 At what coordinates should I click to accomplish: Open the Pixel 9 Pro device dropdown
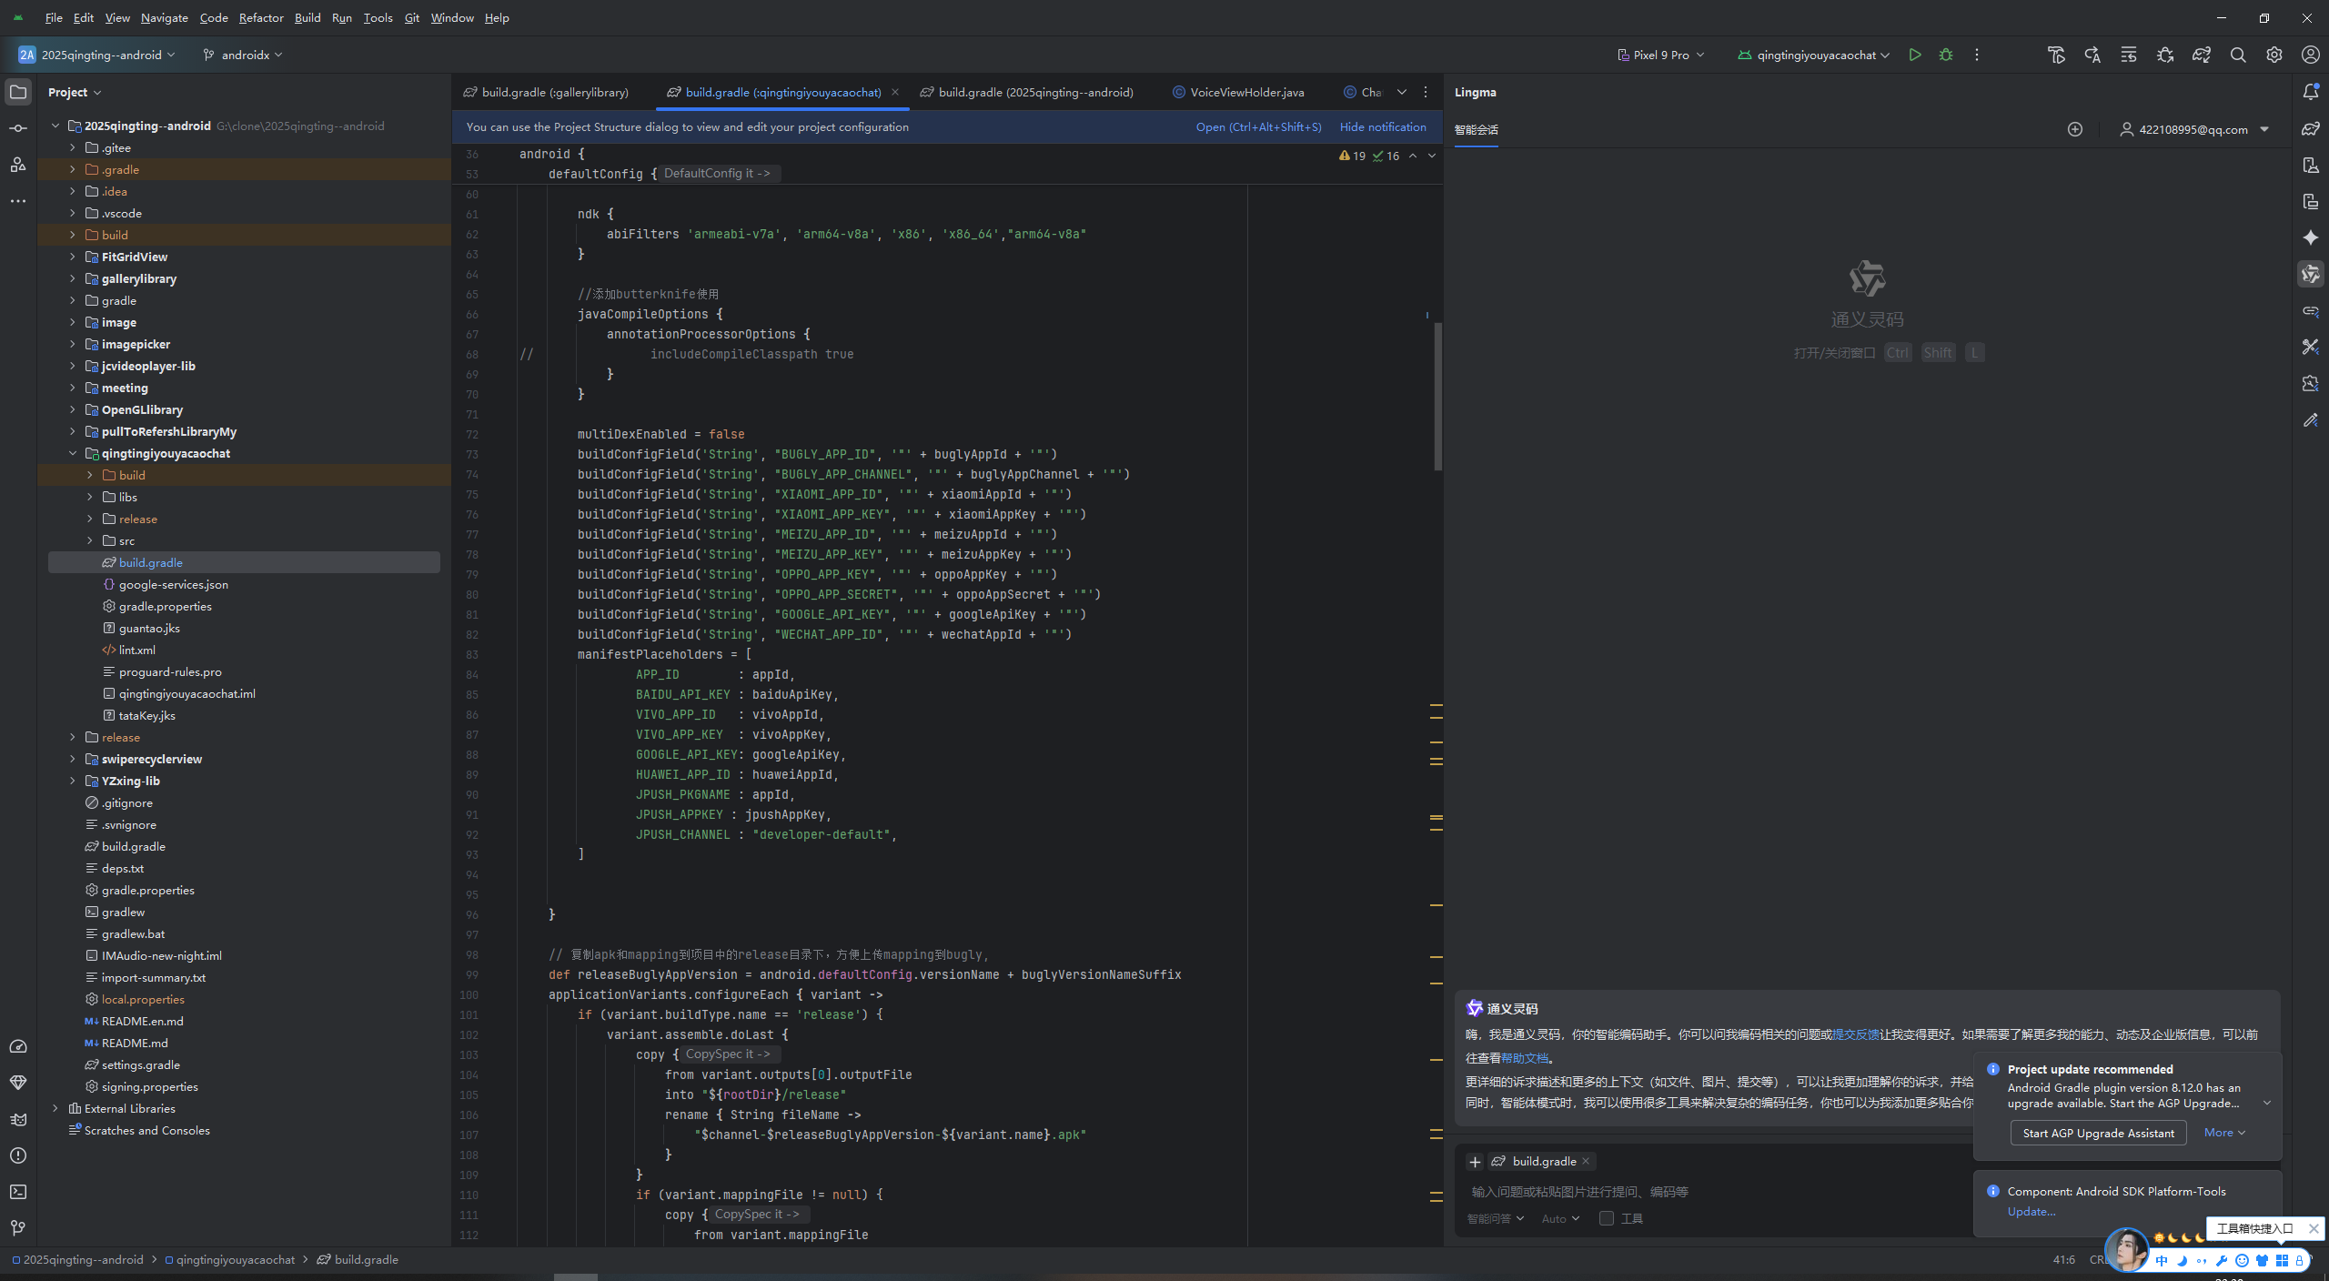click(1661, 55)
